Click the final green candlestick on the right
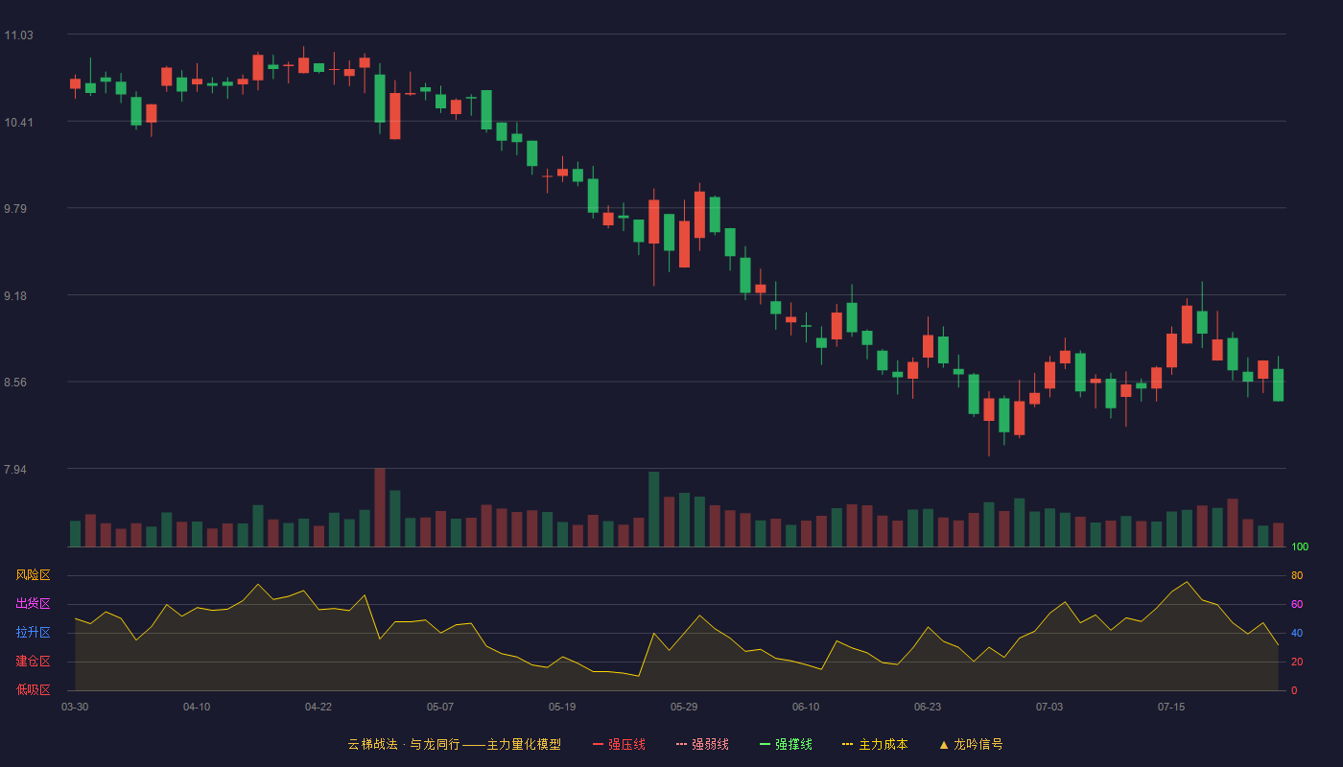 [x=1278, y=385]
